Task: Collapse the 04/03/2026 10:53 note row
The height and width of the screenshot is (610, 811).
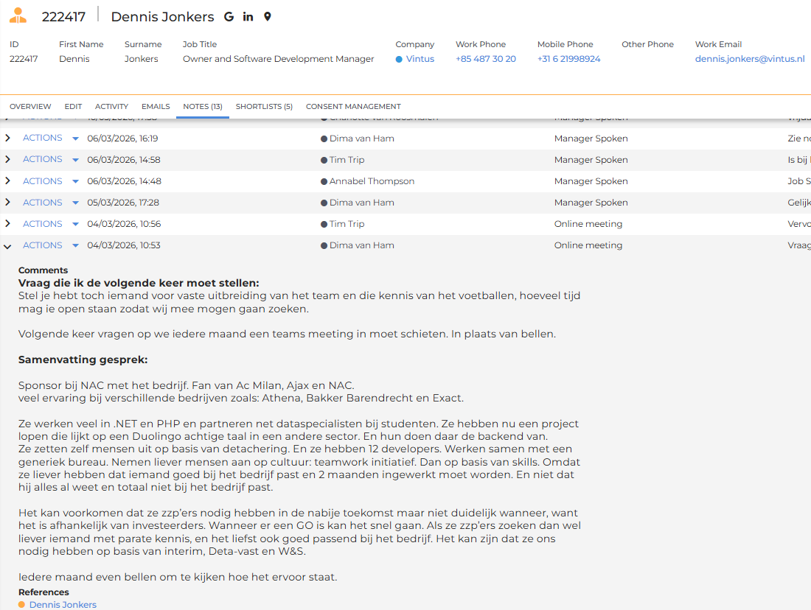Action: (7, 246)
